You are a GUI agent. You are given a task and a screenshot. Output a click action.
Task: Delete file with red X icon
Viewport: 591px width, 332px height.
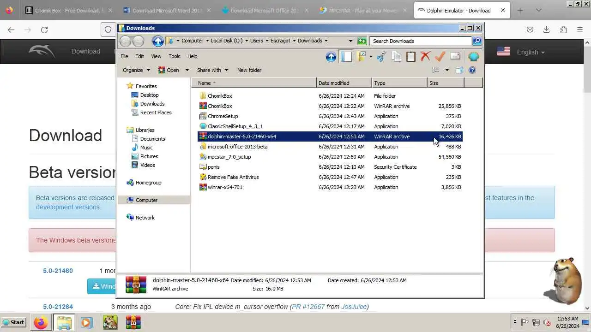pos(426,56)
